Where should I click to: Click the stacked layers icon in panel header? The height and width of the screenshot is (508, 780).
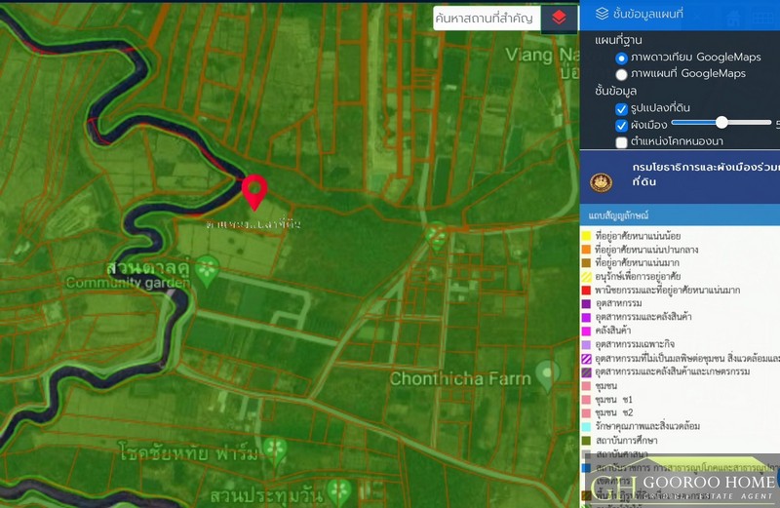[602, 13]
